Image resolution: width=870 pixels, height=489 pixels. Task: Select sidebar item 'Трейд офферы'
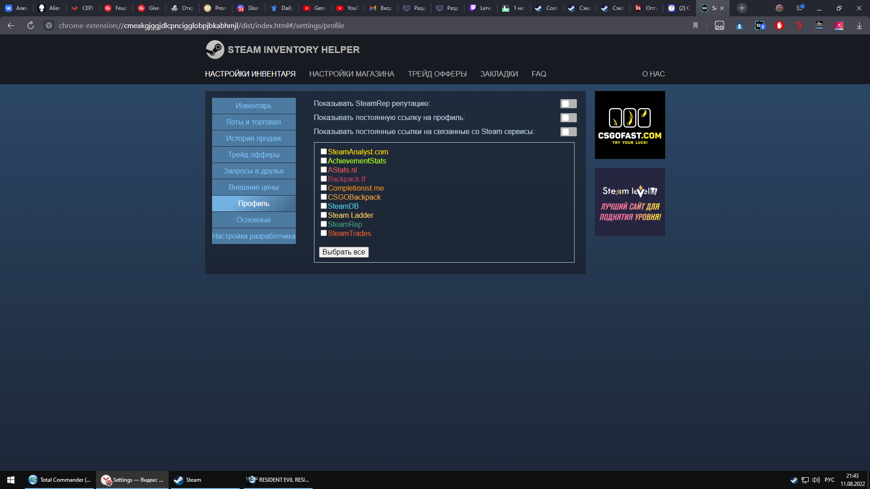point(254,154)
